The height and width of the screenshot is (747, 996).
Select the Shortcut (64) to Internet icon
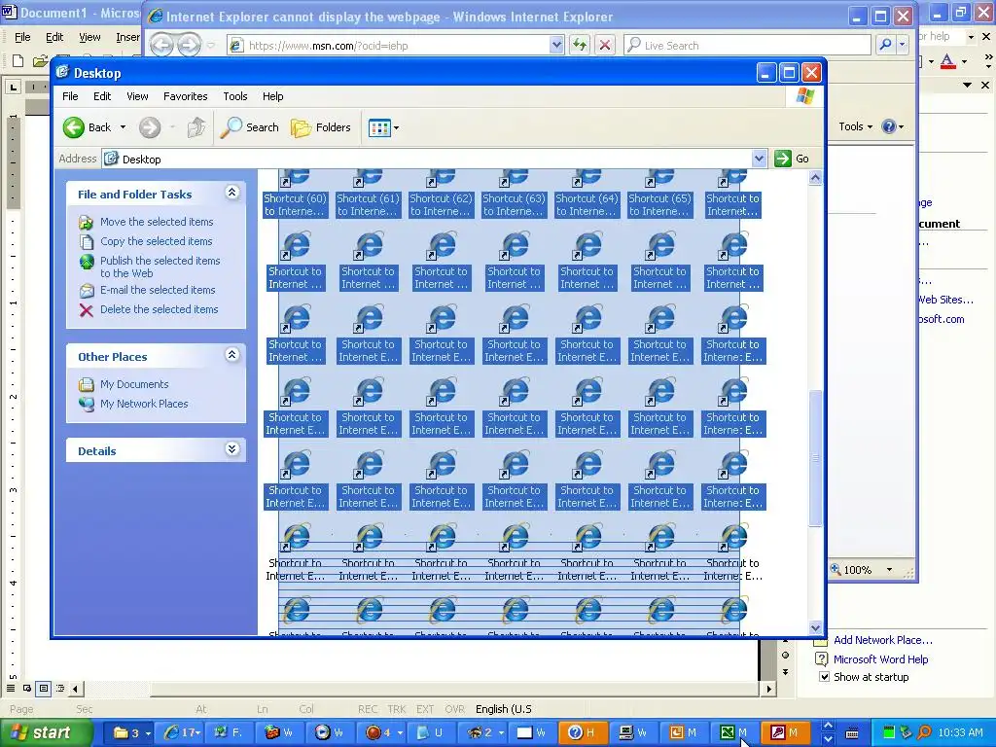587,194
